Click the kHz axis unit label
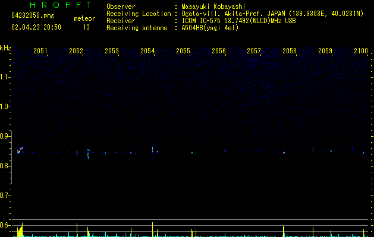The width and height of the screenshot is (374, 237). (5, 48)
